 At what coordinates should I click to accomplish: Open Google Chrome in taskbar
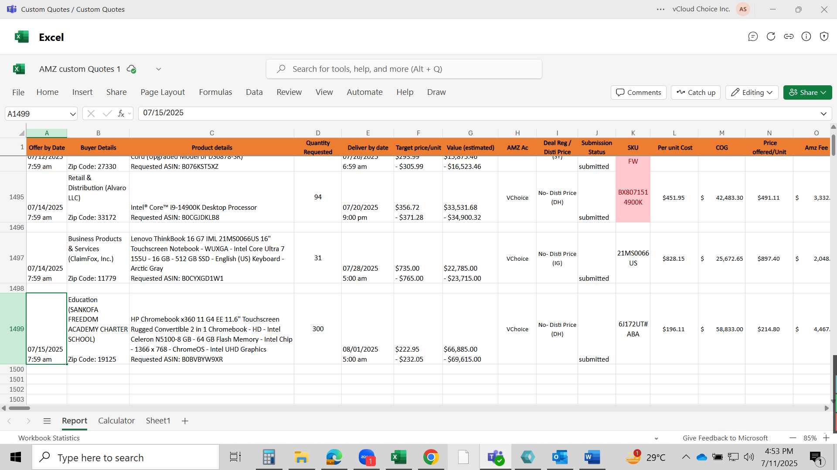(x=431, y=457)
